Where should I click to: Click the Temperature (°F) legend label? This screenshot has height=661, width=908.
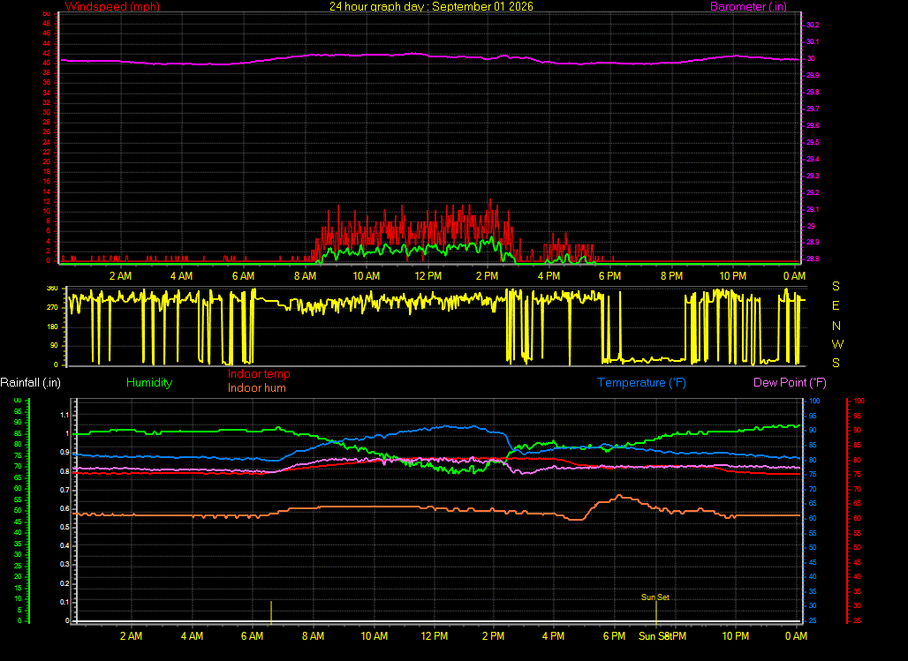pyautogui.click(x=641, y=383)
